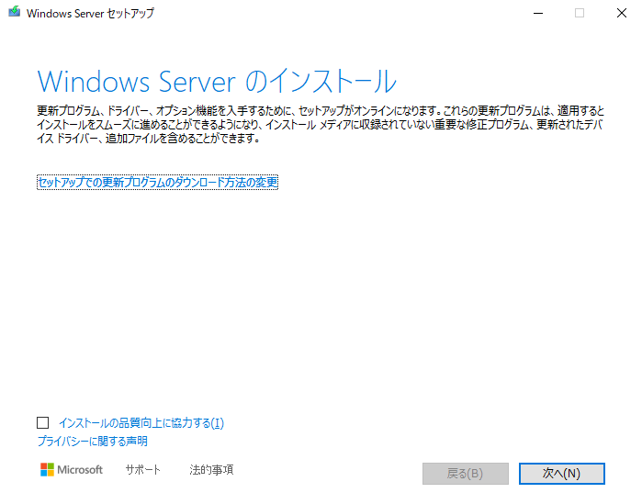Click the Windows Server セットアップ title text
The image size is (642, 504).
pyautogui.click(x=91, y=14)
